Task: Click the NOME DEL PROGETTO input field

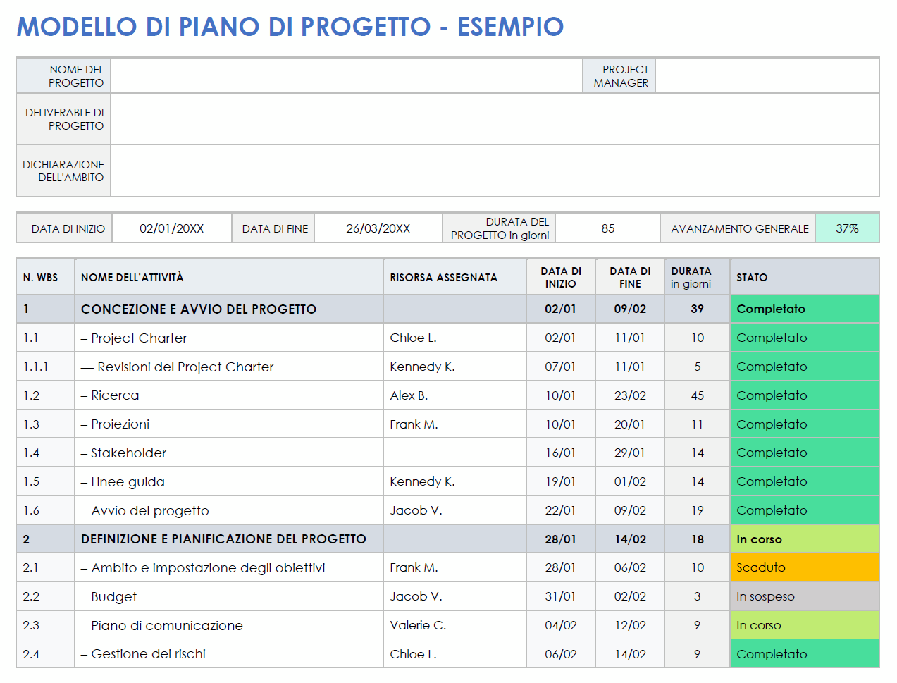Action: [x=345, y=75]
